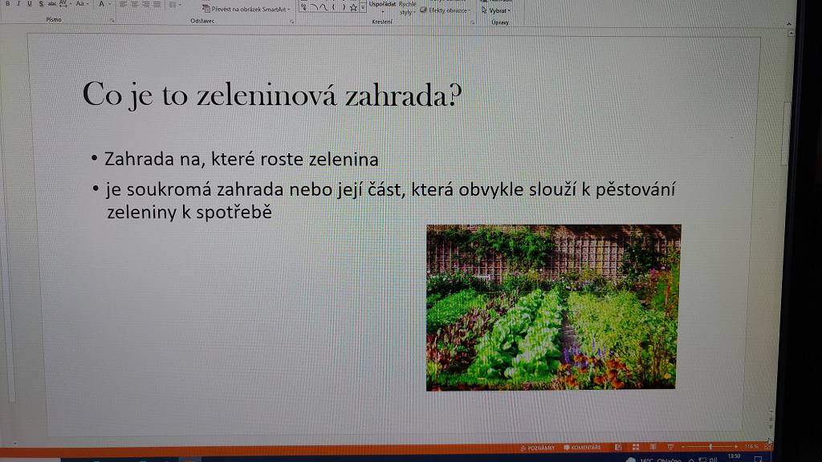Click Převést na obrázek SmartArt
The width and height of the screenshot is (822, 462).
(x=246, y=9)
